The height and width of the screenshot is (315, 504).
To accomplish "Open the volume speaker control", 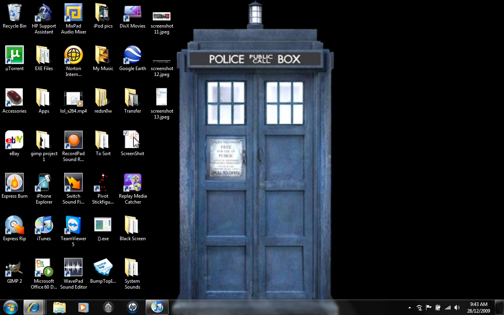I will 457,308.
